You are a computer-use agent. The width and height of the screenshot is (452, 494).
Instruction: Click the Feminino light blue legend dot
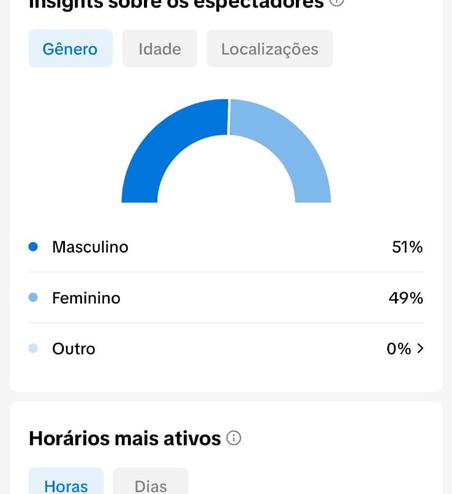click(x=33, y=297)
